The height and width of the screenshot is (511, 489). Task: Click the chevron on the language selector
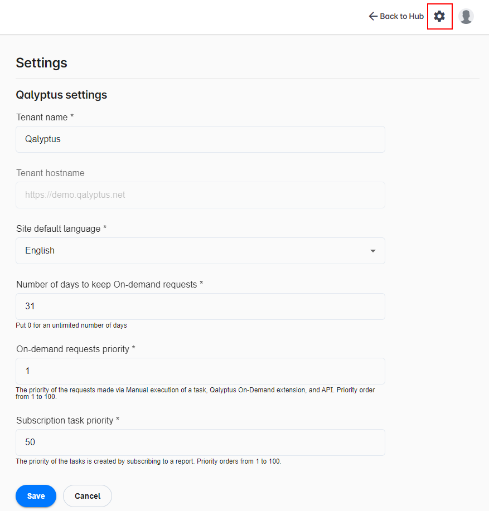point(372,251)
